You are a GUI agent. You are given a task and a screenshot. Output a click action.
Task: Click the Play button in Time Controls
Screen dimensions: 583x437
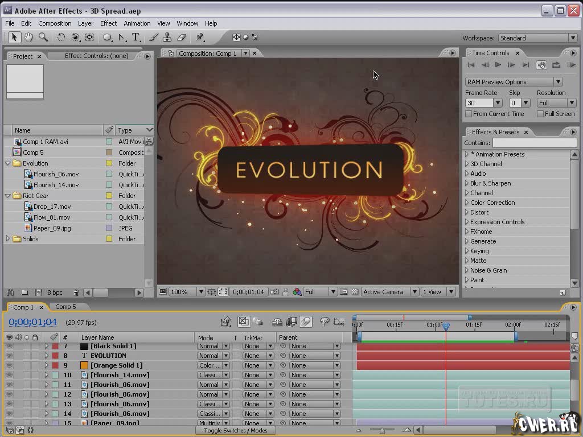coord(498,65)
